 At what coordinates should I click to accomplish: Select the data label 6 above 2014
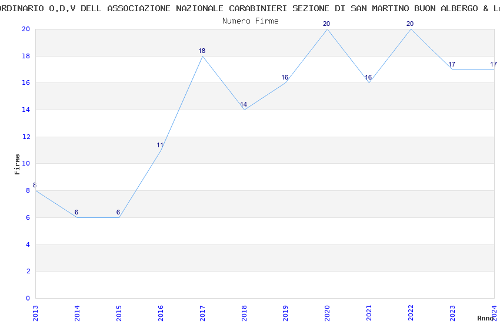point(76,212)
